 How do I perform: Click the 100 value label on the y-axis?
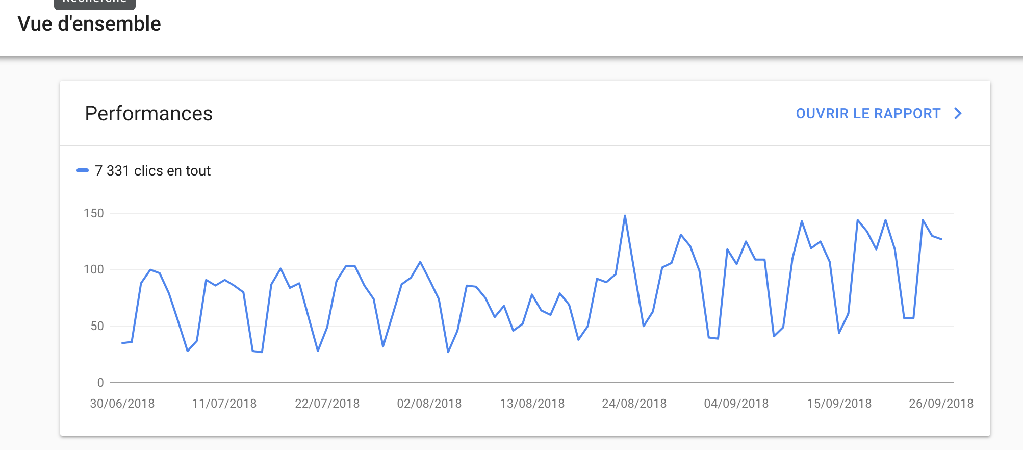point(94,269)
